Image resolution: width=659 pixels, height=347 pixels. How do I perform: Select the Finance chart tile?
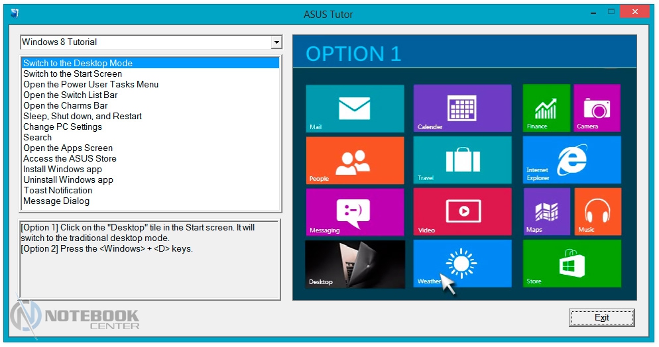(x=546, y=108)
